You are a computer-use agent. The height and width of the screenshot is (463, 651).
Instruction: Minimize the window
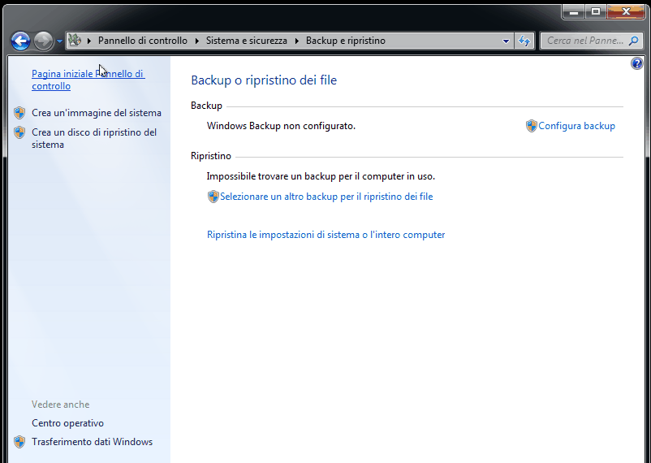coord(574,11)
